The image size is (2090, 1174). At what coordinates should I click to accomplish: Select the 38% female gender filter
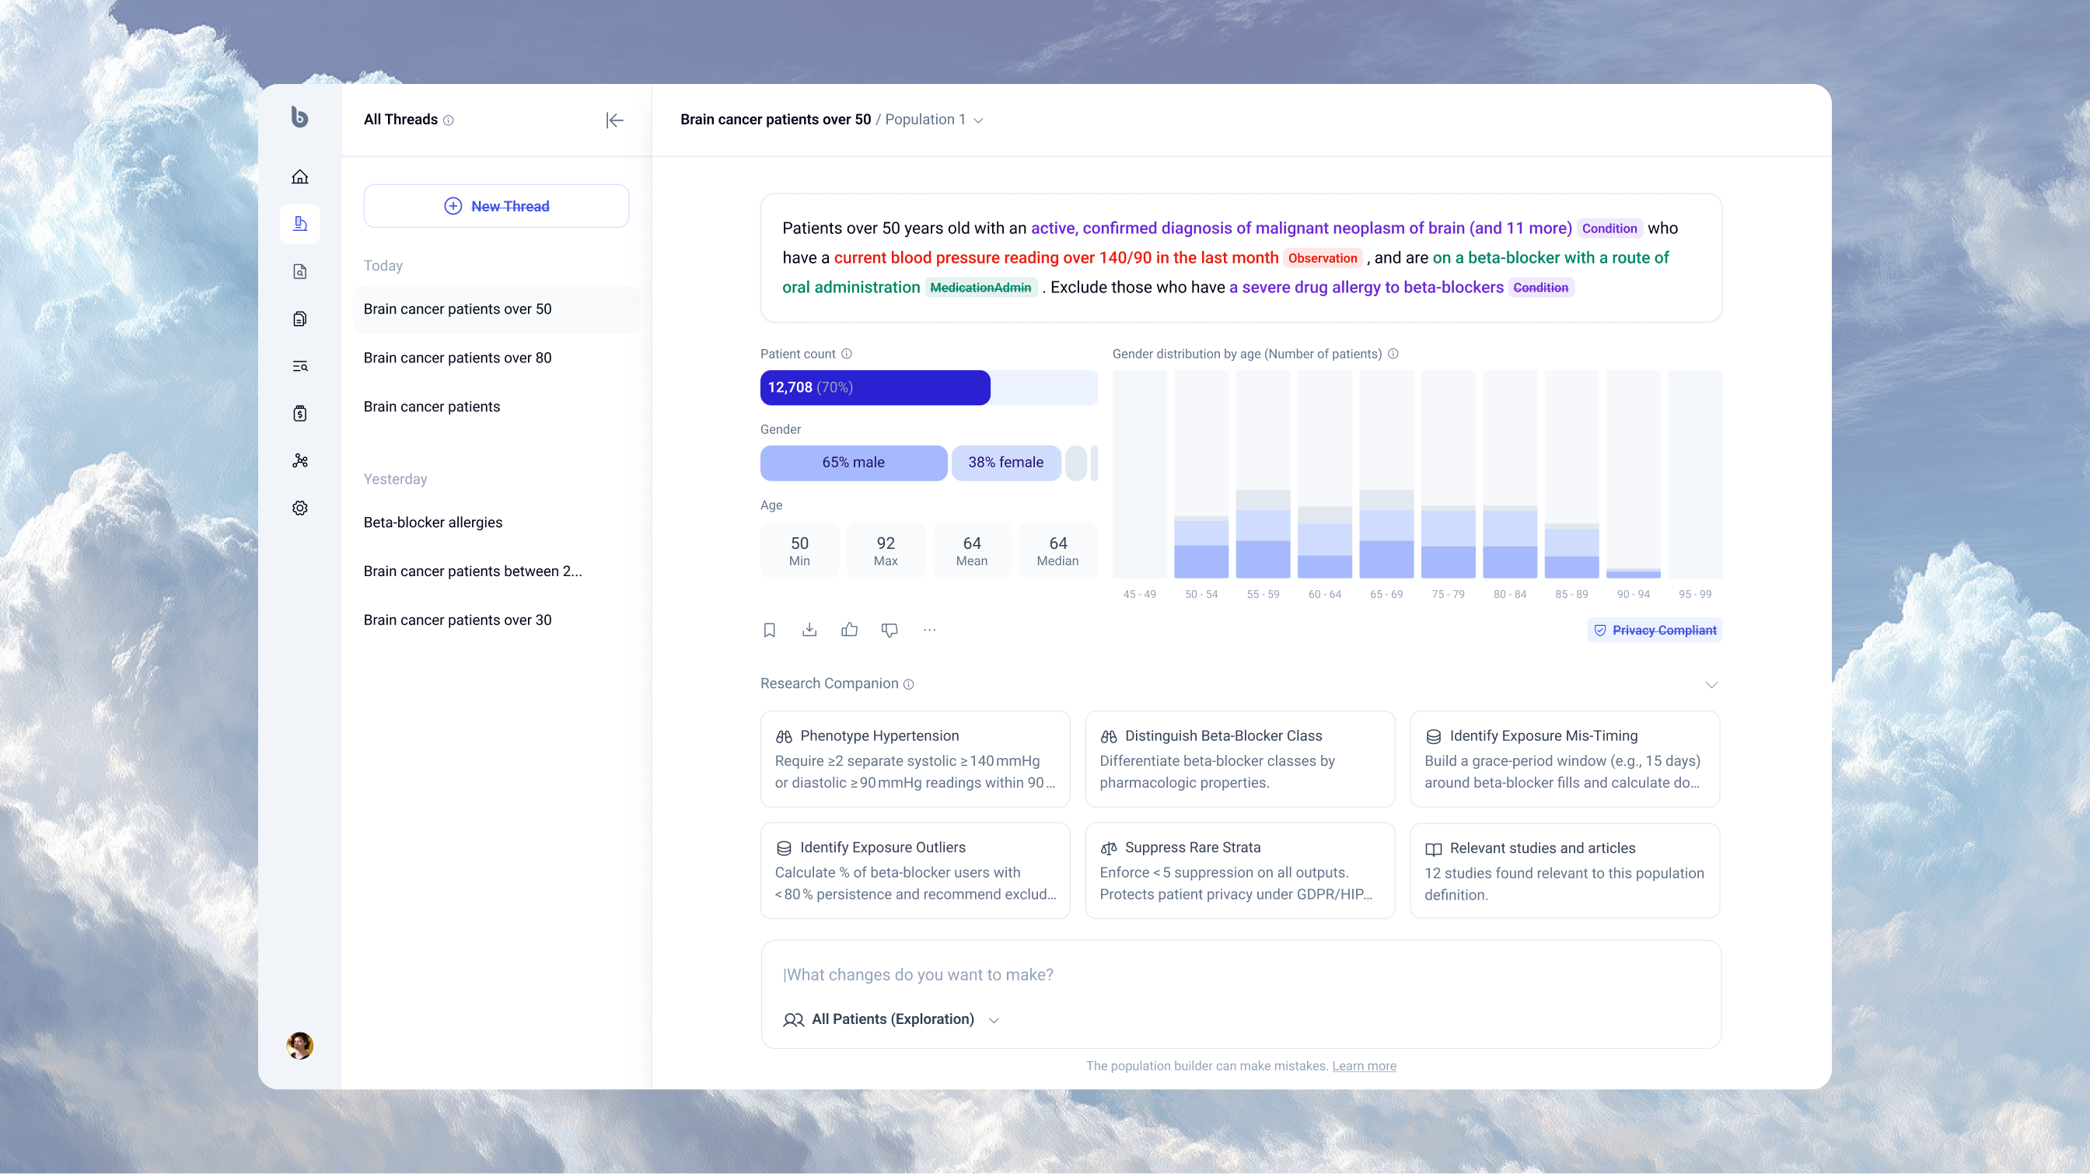pos(1005,463)
